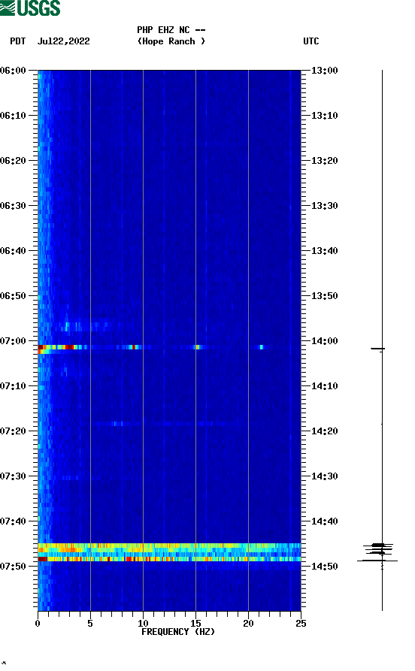Click the faint band at 07:18 near 8 Hz

(117, 424)
